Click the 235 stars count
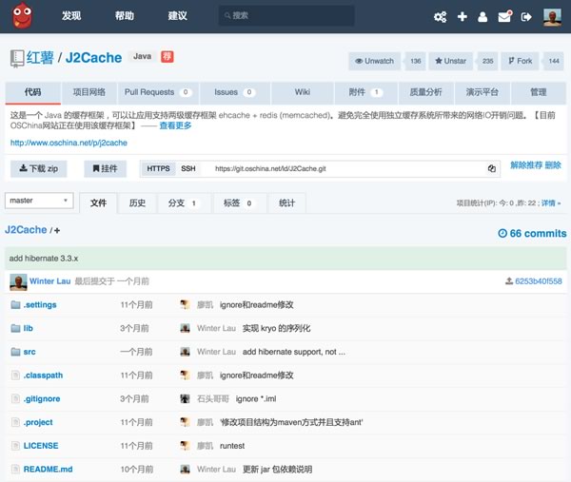Viewport: 571px width, 482px height. point(488,61)
